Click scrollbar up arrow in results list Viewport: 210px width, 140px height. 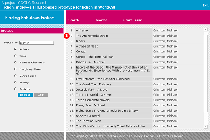[205, 30]
